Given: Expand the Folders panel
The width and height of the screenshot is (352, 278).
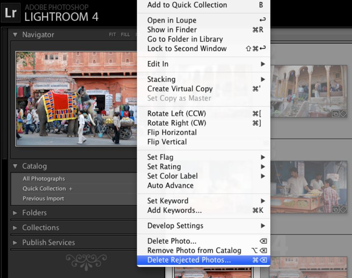Looking at the screenshot, I should [x=15, y=213].
